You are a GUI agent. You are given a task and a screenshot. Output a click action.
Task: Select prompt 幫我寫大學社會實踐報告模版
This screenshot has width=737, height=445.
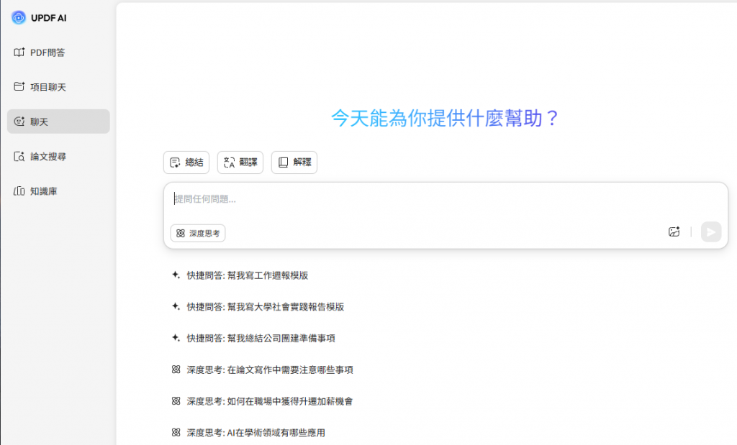click(x=258, y=307)
